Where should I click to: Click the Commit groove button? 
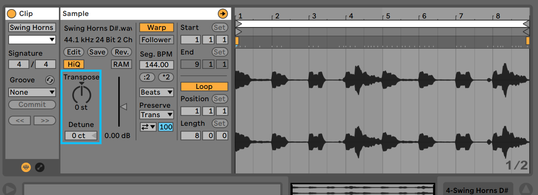coord(32,104)
